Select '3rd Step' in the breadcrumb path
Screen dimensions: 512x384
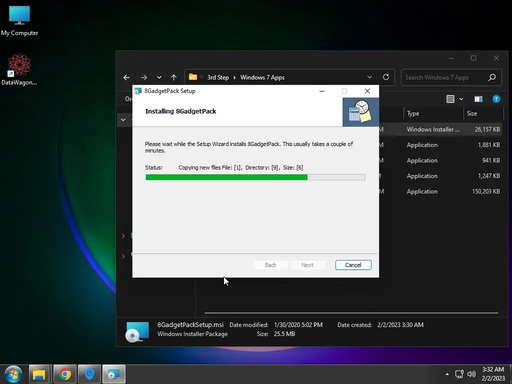(218, 77)
